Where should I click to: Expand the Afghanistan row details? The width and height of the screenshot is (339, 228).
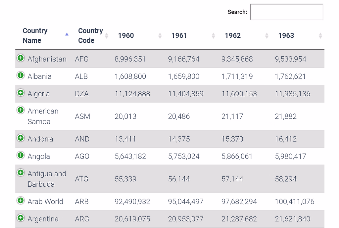[x=21, y=58]
